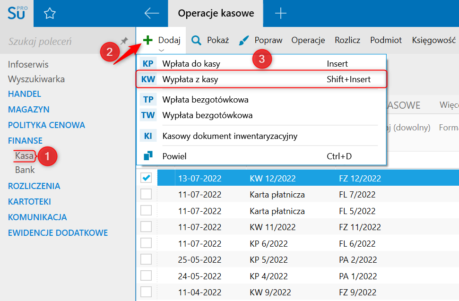
Task: Expand the HANDEL section in sidebar
Action: (x=25, y=94)
